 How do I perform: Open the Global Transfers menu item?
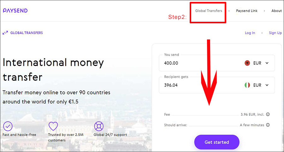coord(209,11)
